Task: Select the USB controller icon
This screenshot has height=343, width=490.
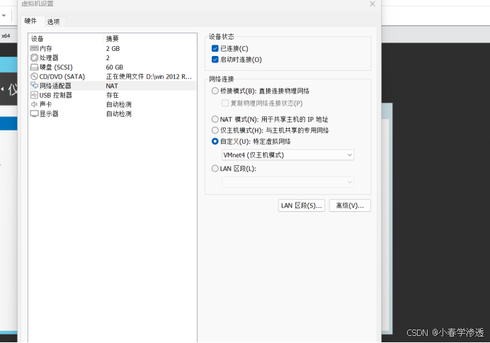Action: click(34, 95)
